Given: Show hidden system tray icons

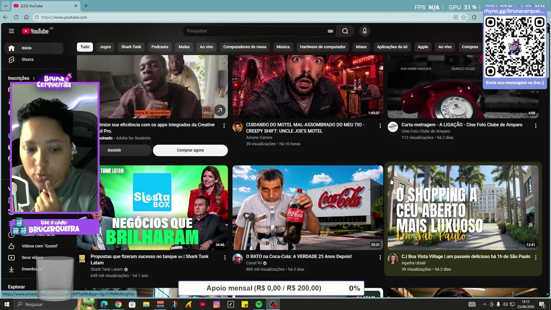Looking at the screenshot, I should pos(485,304).
